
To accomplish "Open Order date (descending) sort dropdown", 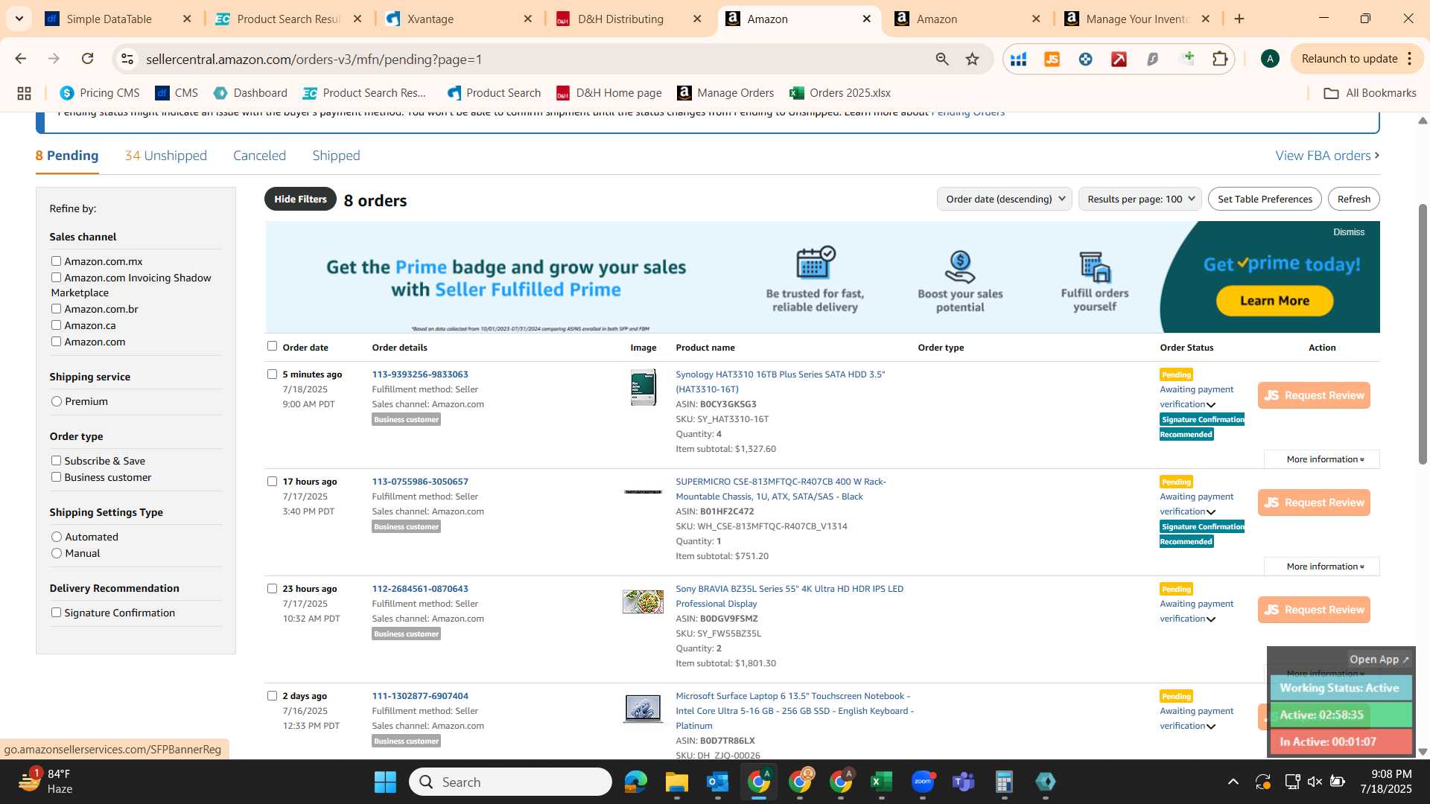I will 1004,199.
